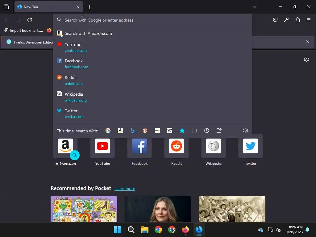Search this time with eBay
This screenshot has width=316, height=237.
(x=157, y=131)
